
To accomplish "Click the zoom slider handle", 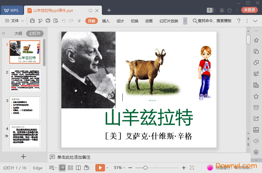I will (x=145, y=168).
